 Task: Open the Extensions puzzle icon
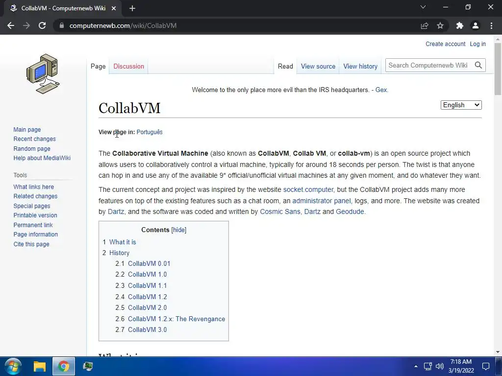460,25
